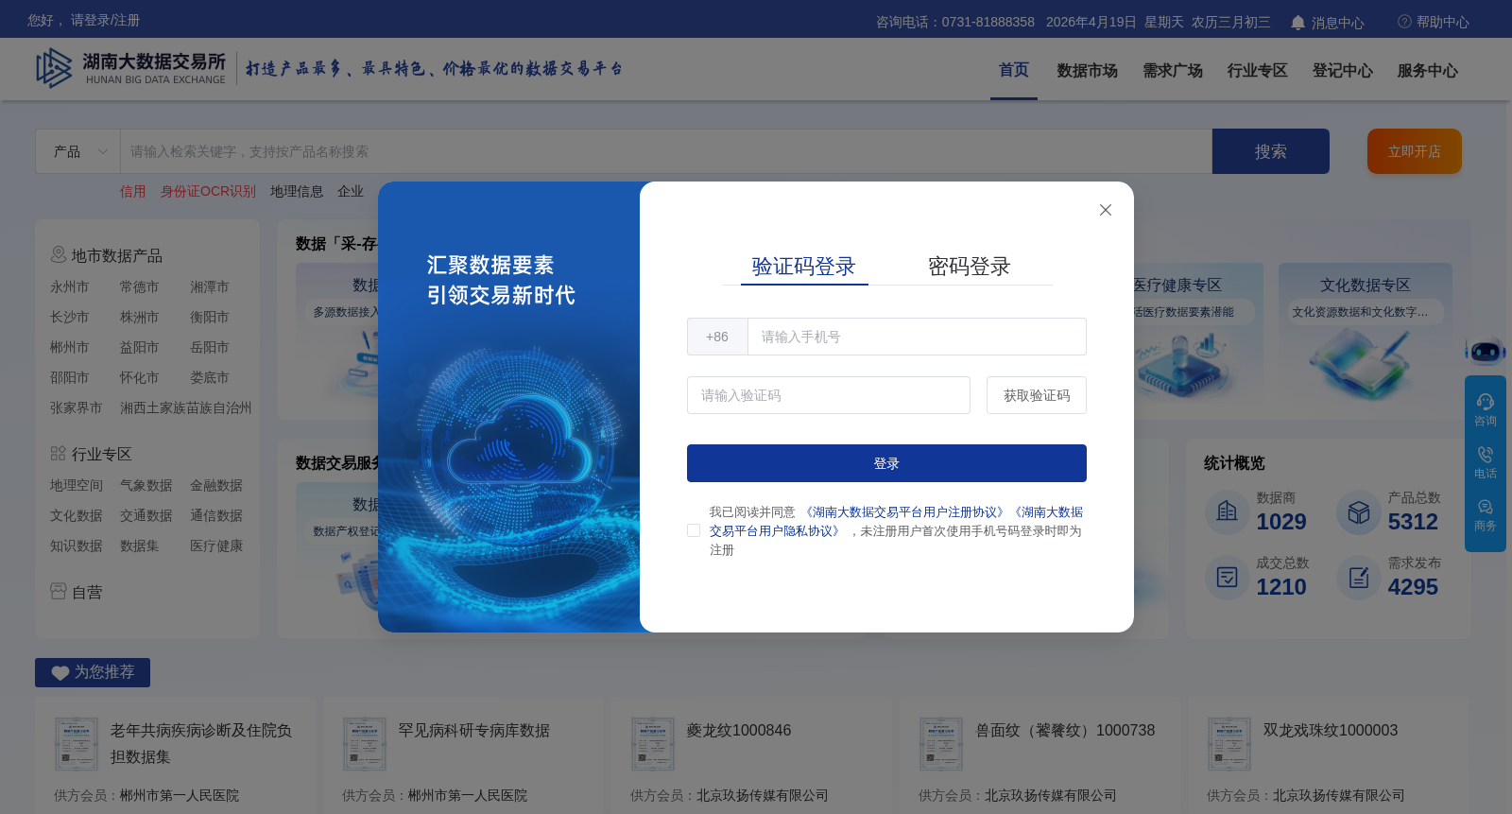Screen dimensions: 1512x814
Task: Click the 帮助中心 question icon
Action: coord(1404,21)
